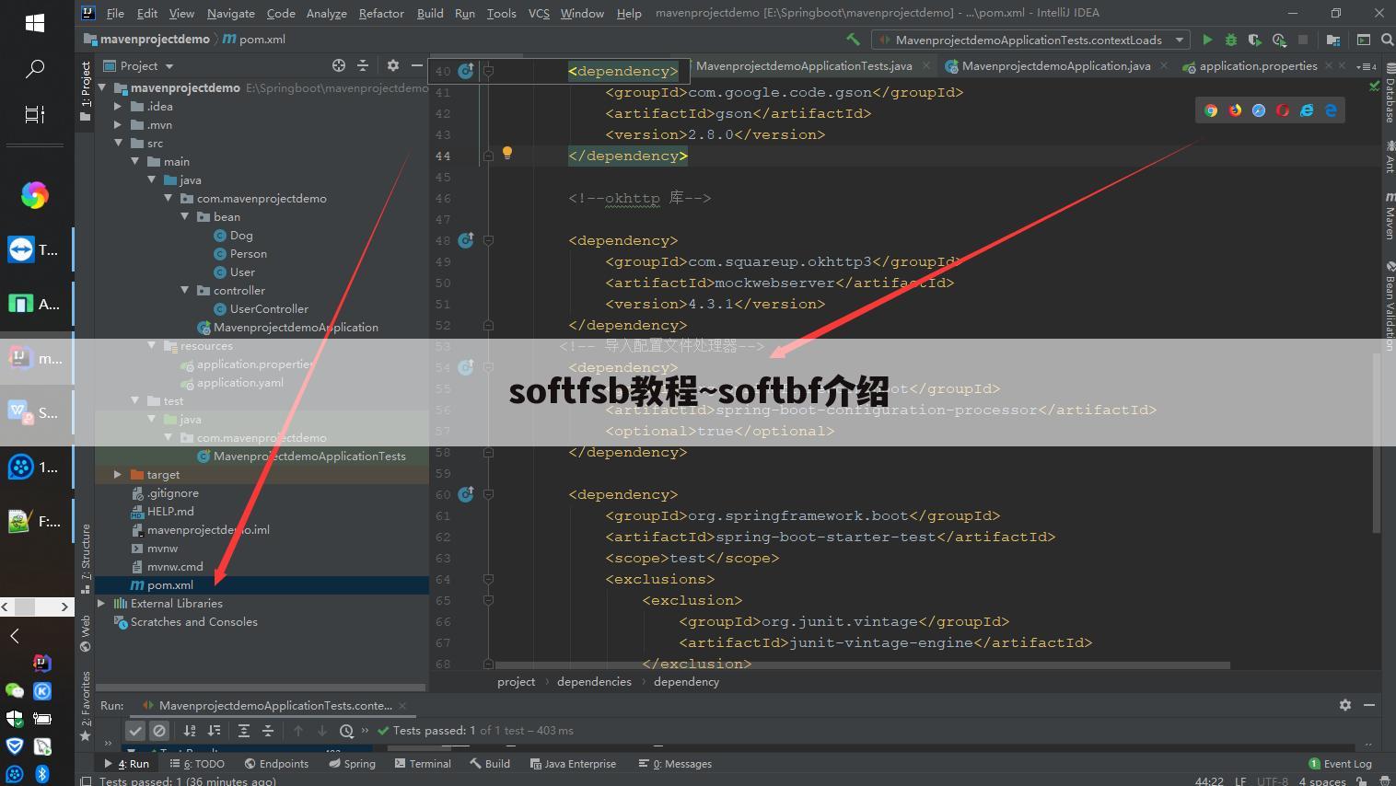Collapse the src folder
The width and height of the screenshot is (1396, 786).
pos(118,143)
